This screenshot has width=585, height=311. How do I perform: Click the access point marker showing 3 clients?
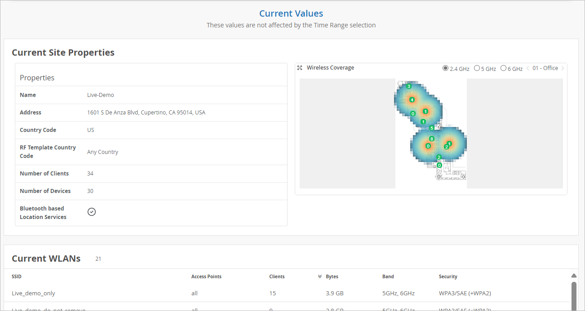pyautogui.click(x=408, y=86)
